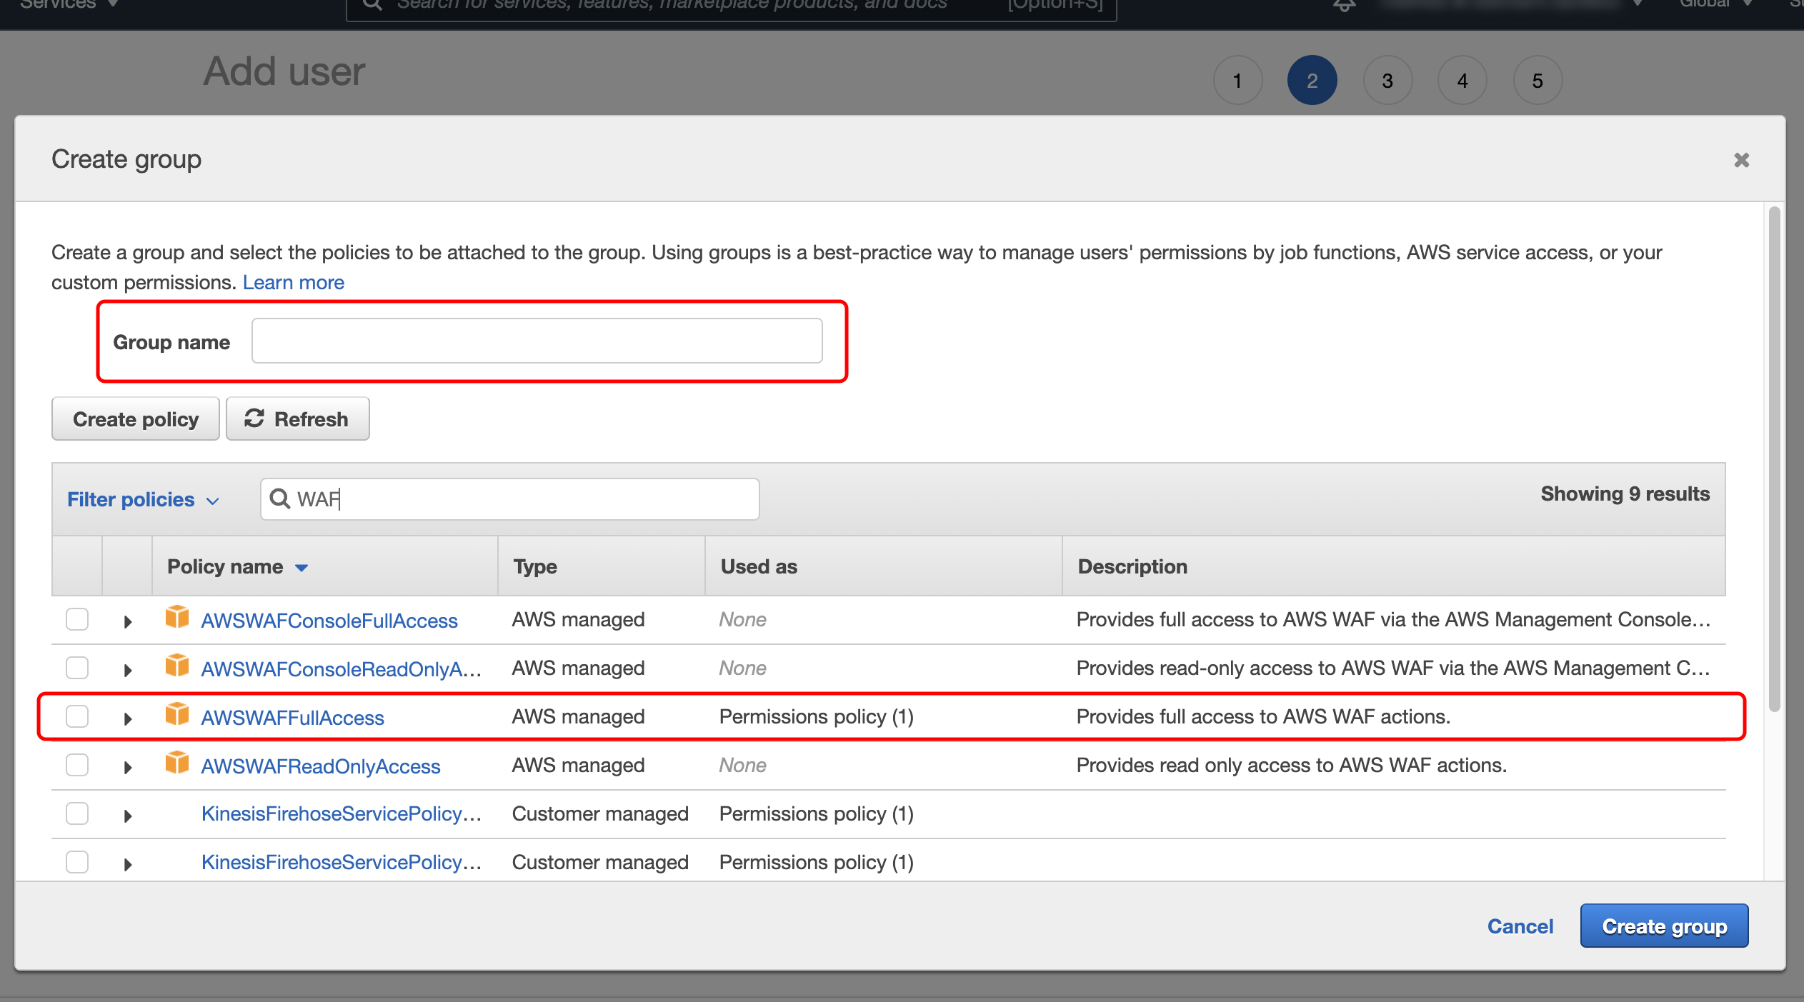Expand AWSWAFReadOnlyAccess policy details
This screenshot has width=1804, height=1002.
(x=128, y=768)
